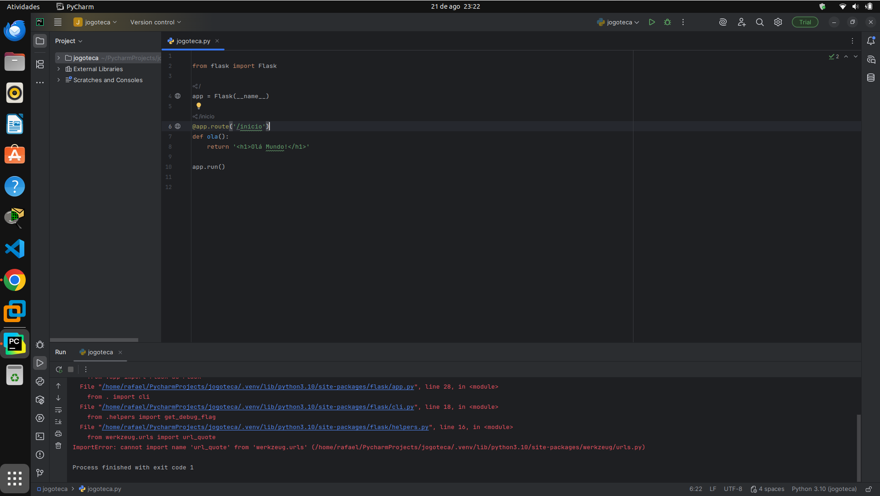The image size is (880, 496).
Task: Move up the stack trace arrow
Action: [58, 386]
